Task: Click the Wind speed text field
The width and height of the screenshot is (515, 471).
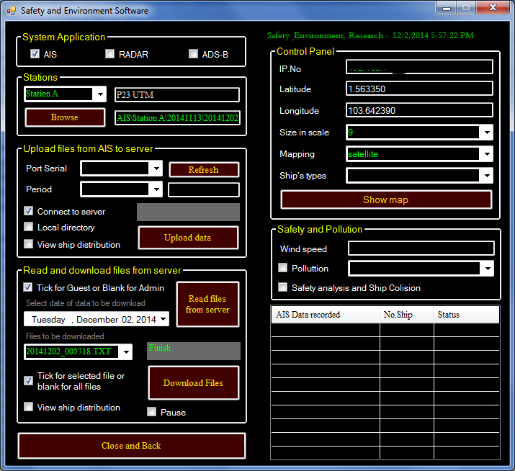Action: click(x=421, y=248)
